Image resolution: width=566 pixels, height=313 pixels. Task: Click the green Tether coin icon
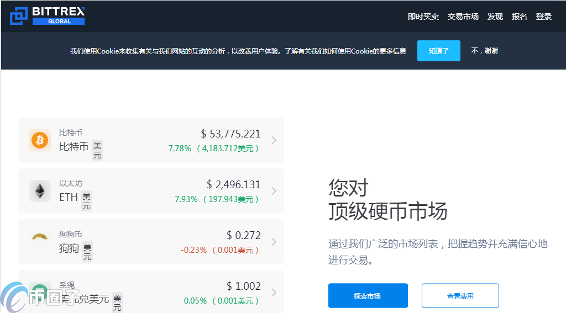coord(40,291)
